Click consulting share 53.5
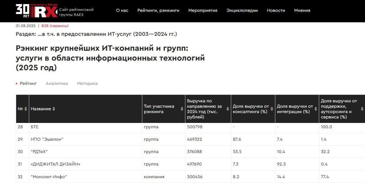The image size is (365, 183). point(237,152)
